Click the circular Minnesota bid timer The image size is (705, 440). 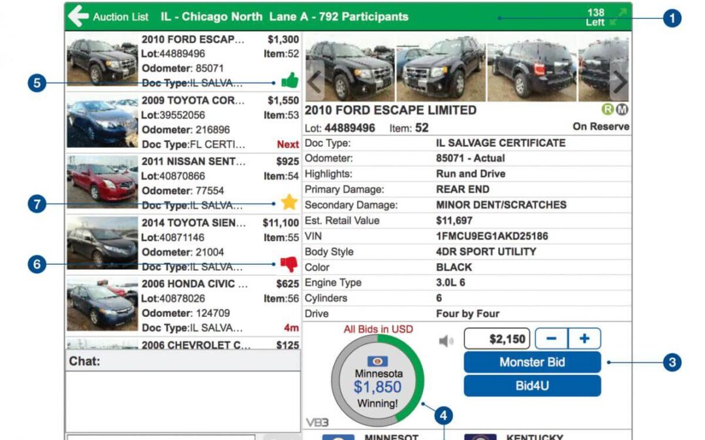coord(378,381)
